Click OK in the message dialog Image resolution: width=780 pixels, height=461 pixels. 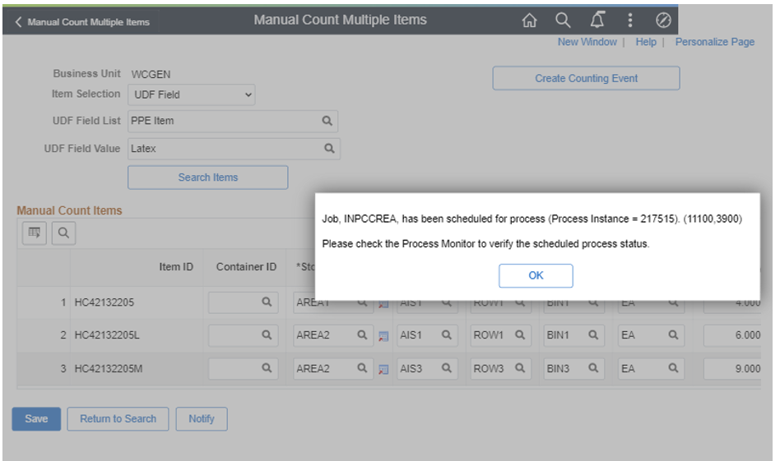click(x=536, y=276)
